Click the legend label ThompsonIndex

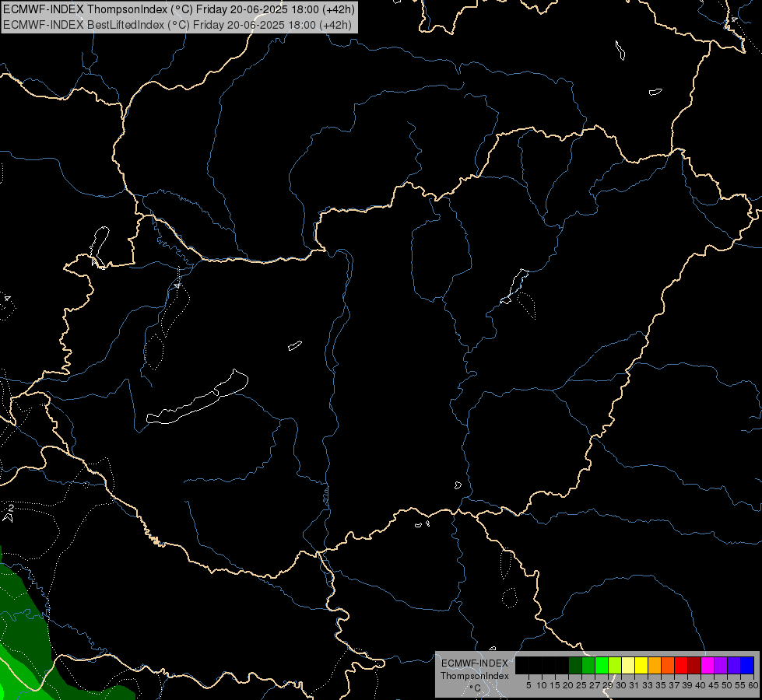point(475,676)
